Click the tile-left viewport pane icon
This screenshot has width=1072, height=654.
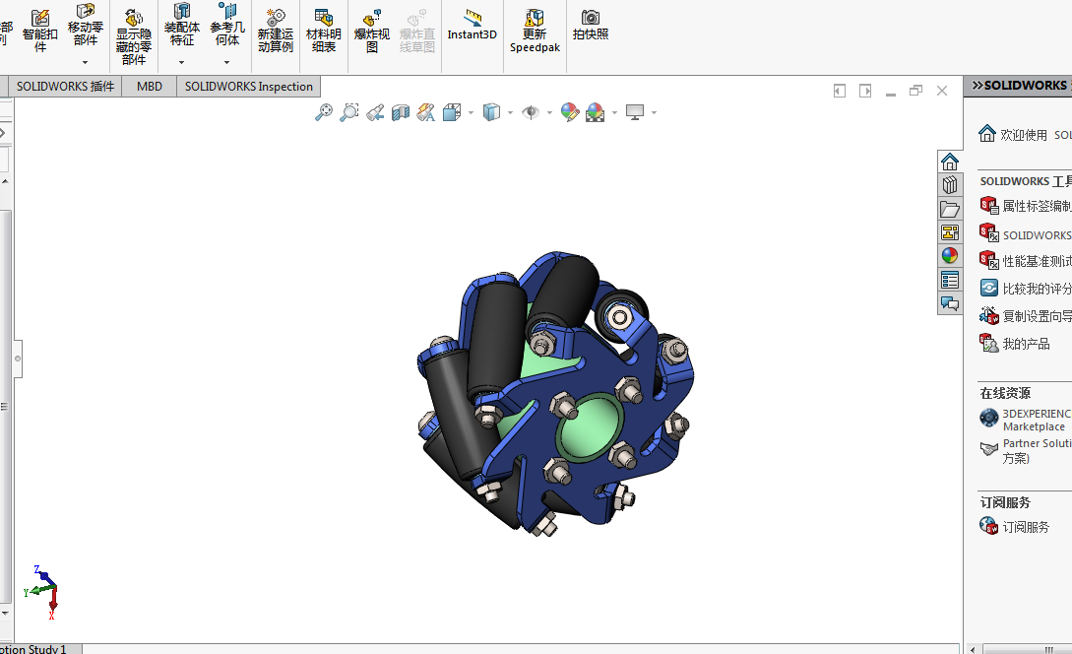tap(840, 91)
